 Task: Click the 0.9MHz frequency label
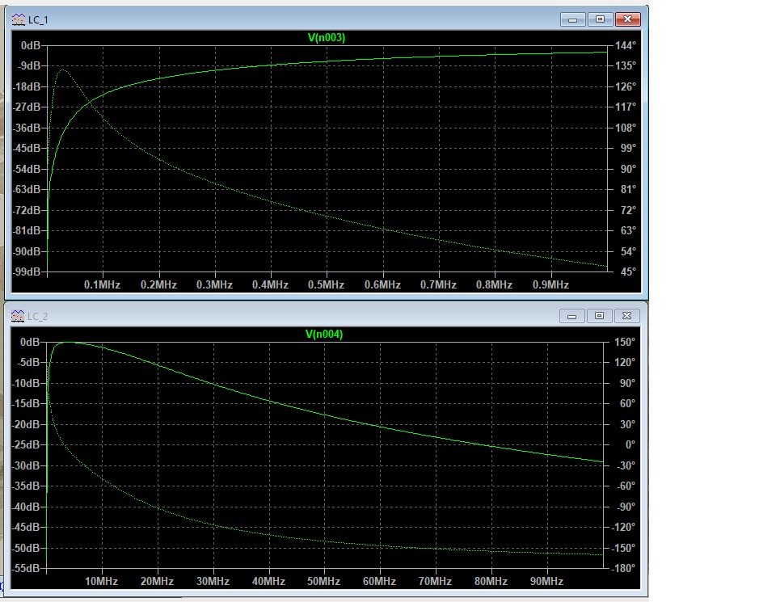coord(550,285)
